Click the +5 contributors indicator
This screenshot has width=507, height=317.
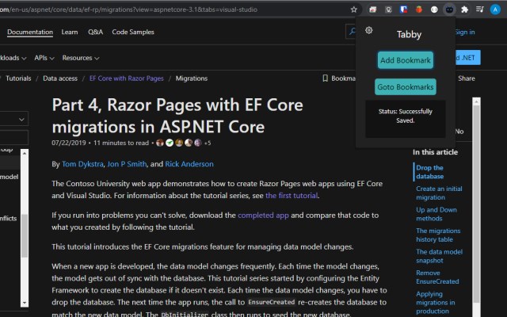pos(208,143)
